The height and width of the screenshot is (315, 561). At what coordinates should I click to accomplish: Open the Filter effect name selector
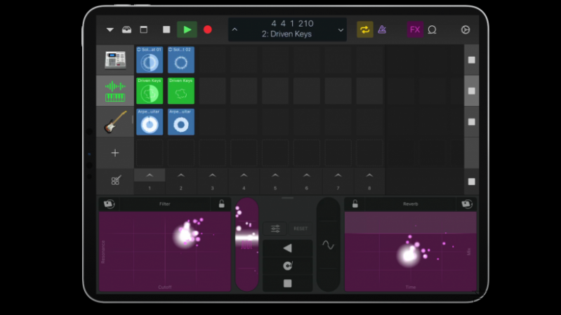pyautogui.click(x=164, y=203)
